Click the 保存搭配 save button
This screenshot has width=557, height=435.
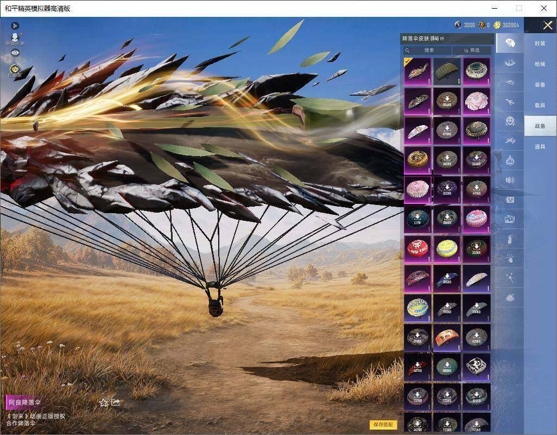tap(383, 424)
